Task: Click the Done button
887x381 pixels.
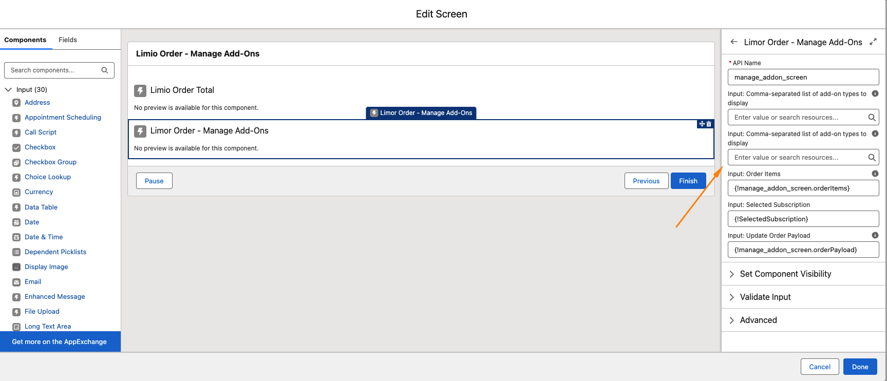Action: pos(860,367)
